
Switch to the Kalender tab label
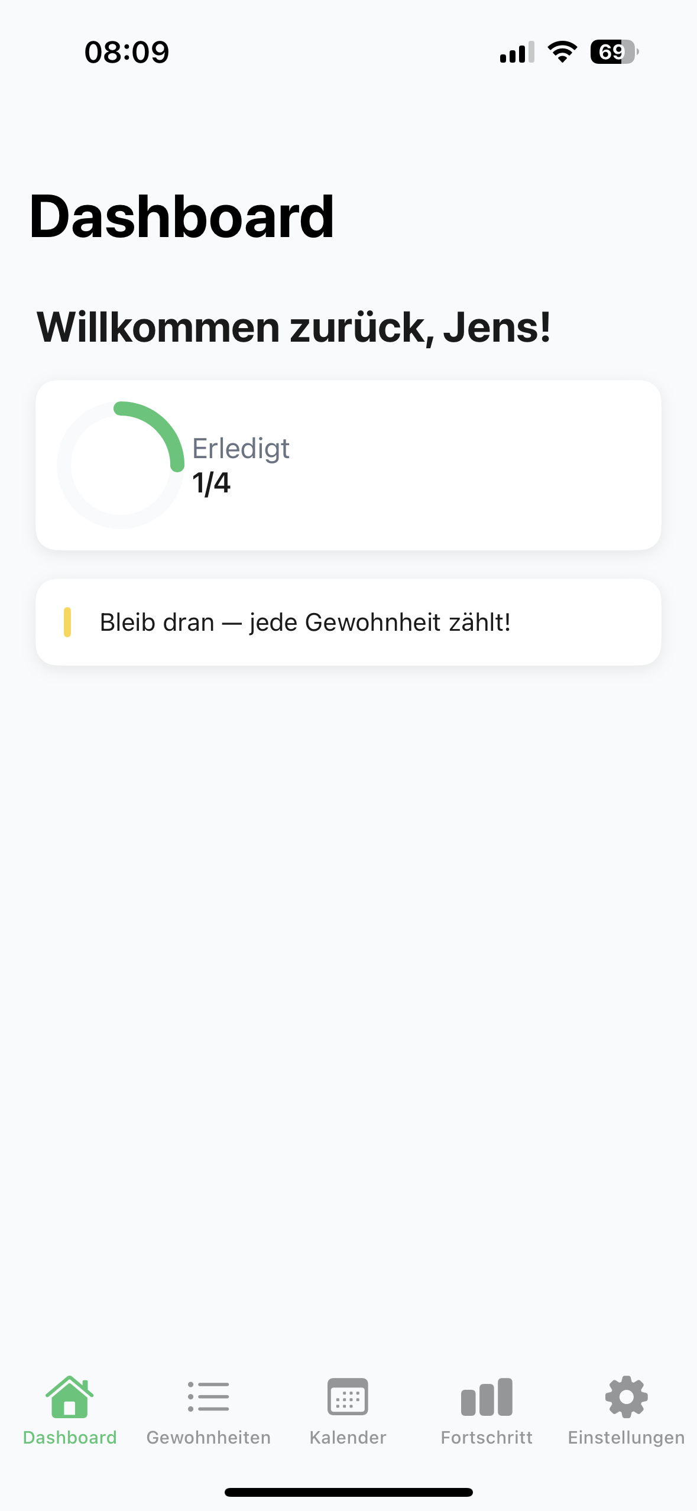(x=348, y=1437)
